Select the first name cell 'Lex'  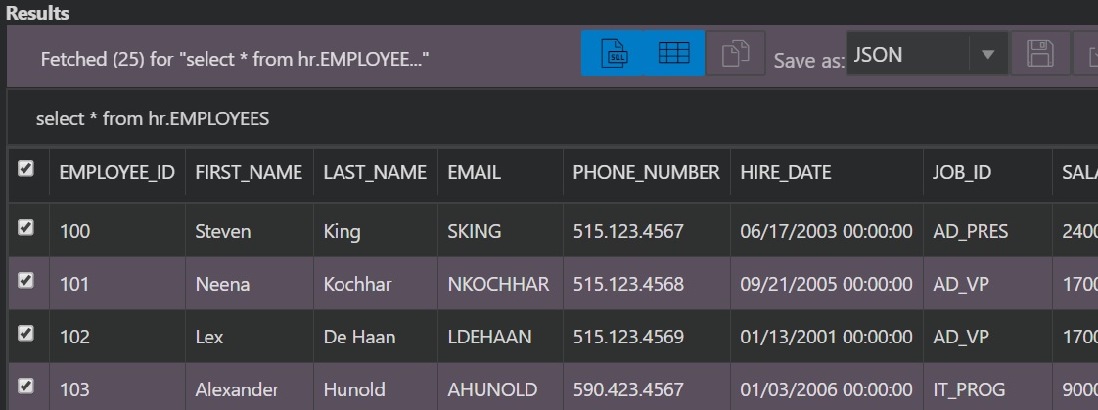coord(249,338)
